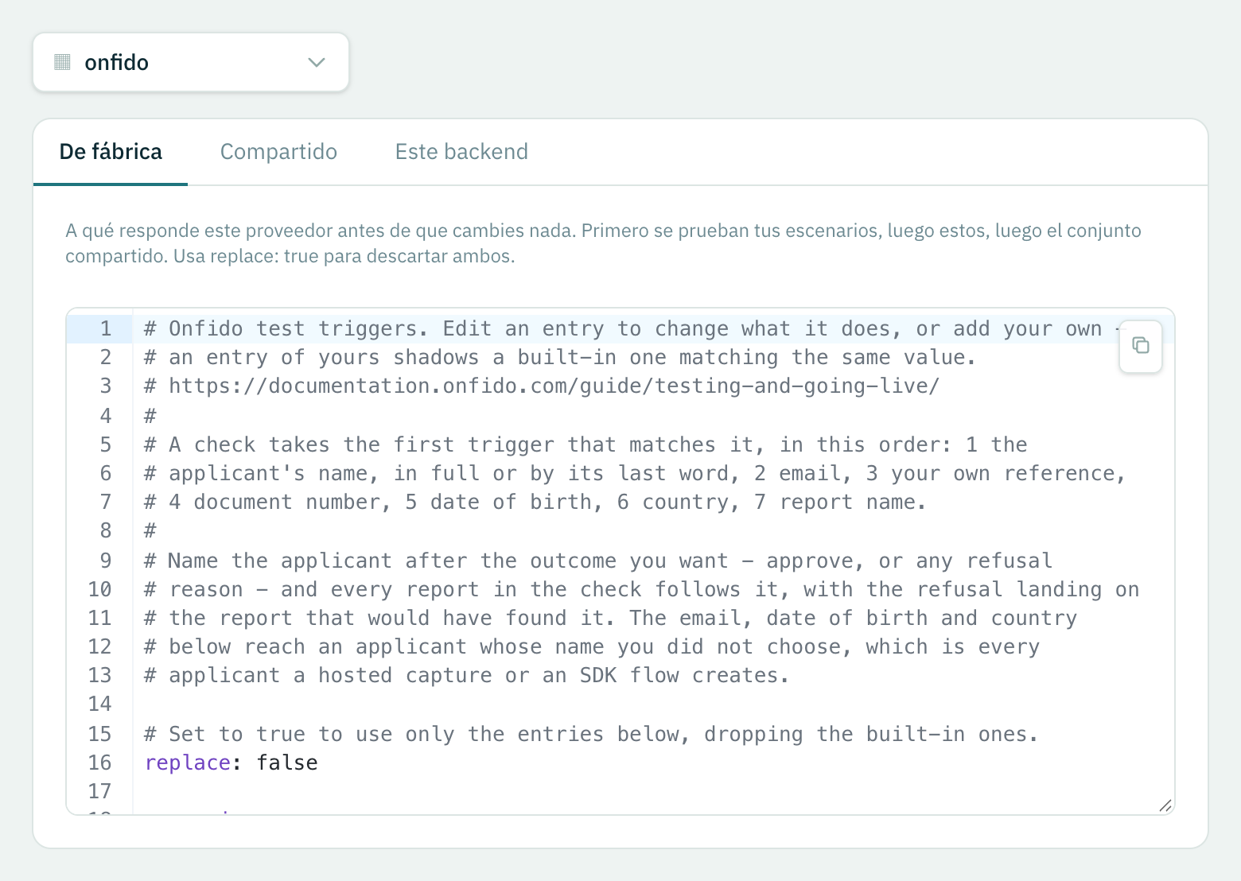Screen dimensions: 1241x881
Task: Click the helper description text about escenarios
Action: pos(603,243)
